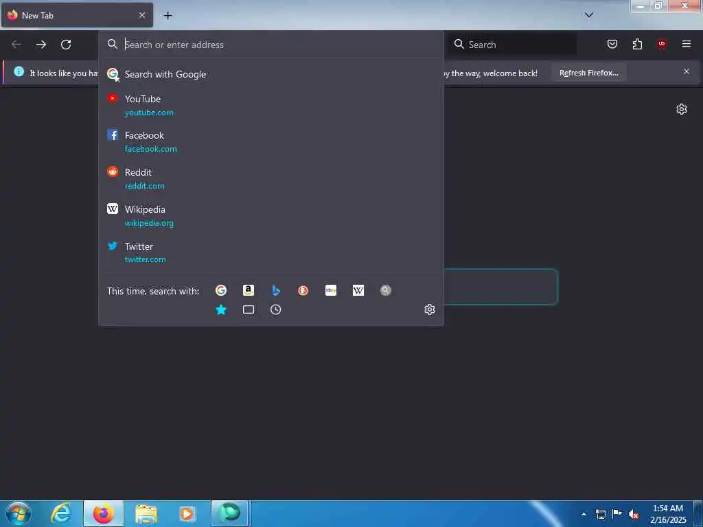Viewport: 703px width, 527px height.
Task: Click the youtube.com URL text
Action: 149,113
